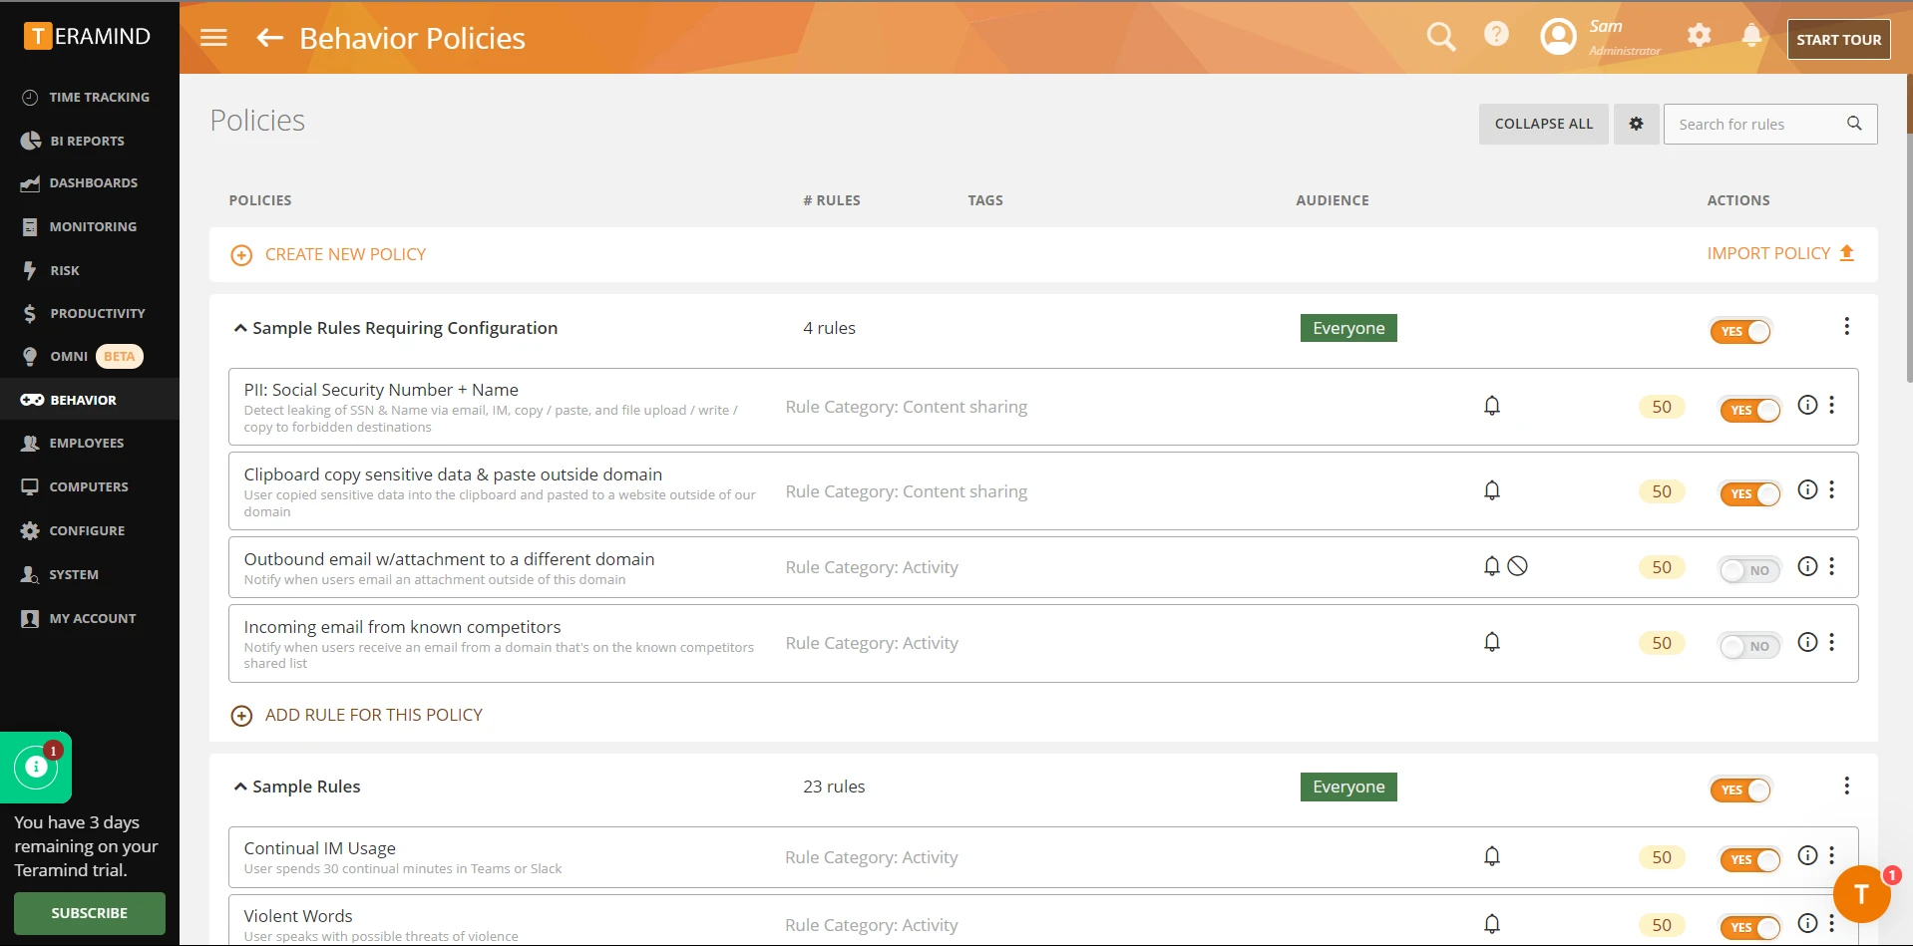
Task: Open the help question mark icon
Action: point(1496,35)
